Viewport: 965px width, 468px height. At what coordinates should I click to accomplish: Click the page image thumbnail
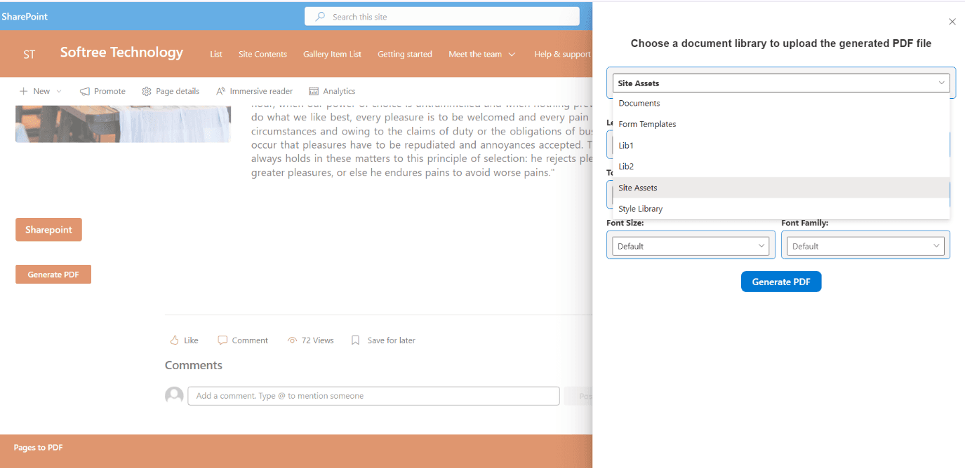(123, 123)
